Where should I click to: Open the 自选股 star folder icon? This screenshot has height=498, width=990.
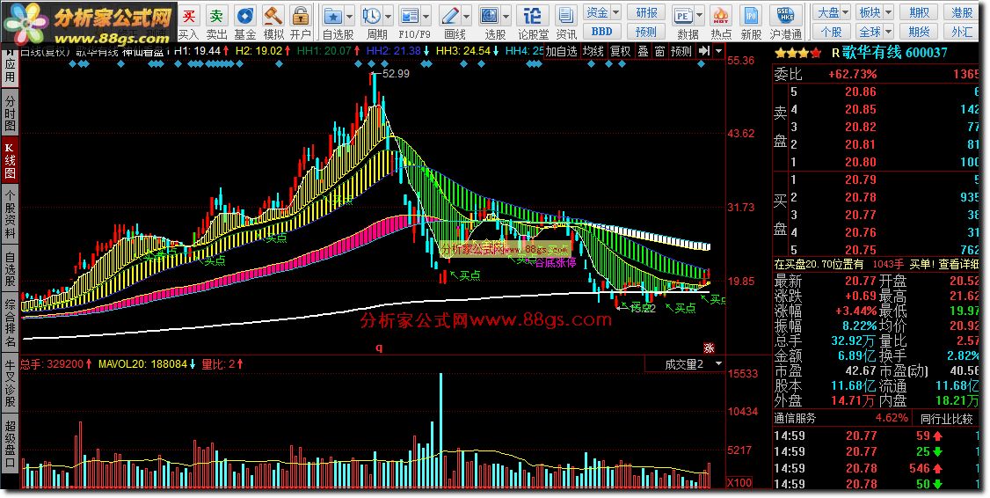[332, 15]
